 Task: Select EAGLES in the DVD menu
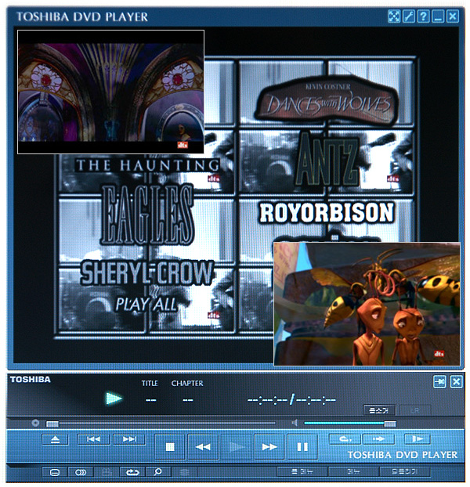pos(147,215)
